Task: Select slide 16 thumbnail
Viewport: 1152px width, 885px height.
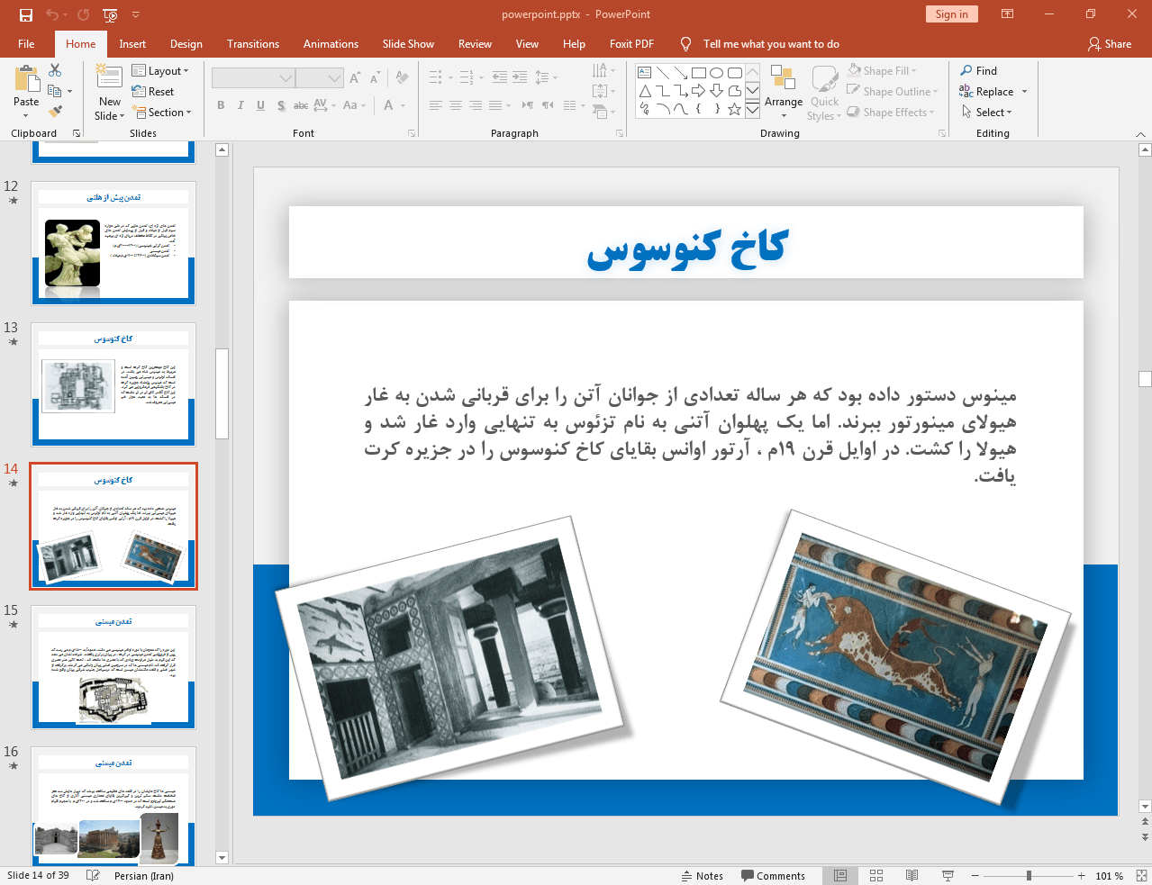Action: pyautogui.click(x=113, y=808)
